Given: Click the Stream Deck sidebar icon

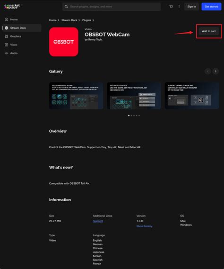Looking at the screenshot, I should click(7, 28).
